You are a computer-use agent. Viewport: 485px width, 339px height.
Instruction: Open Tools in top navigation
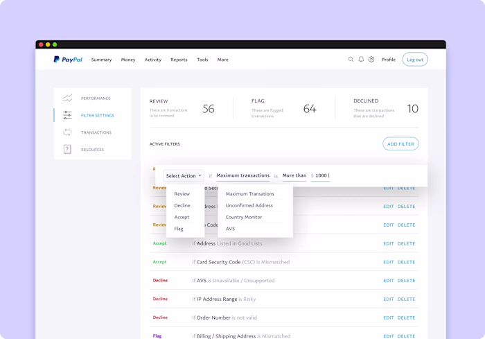[x=202, y=60]
